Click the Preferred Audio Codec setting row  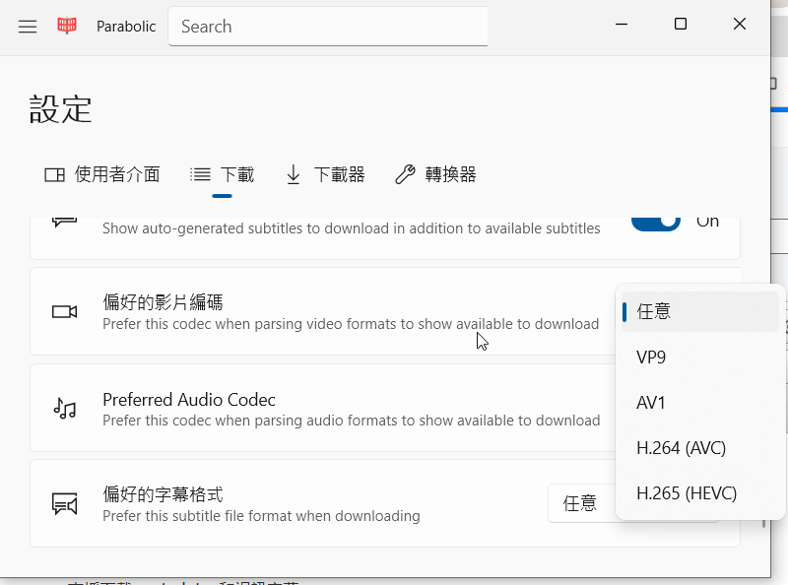pyautogui.click(x=325, y=409)
